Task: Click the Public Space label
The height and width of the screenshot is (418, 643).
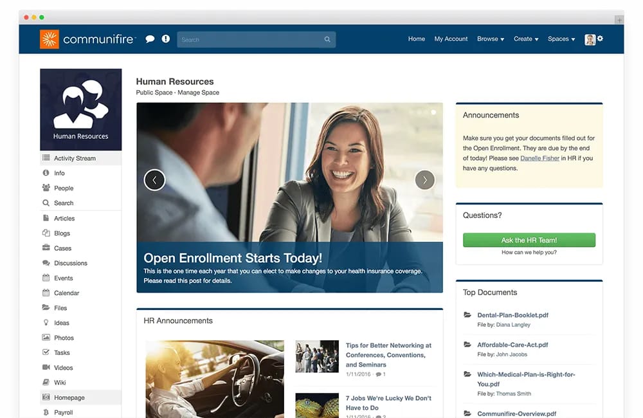Action: pyautogui.click(x=154, y=93)
